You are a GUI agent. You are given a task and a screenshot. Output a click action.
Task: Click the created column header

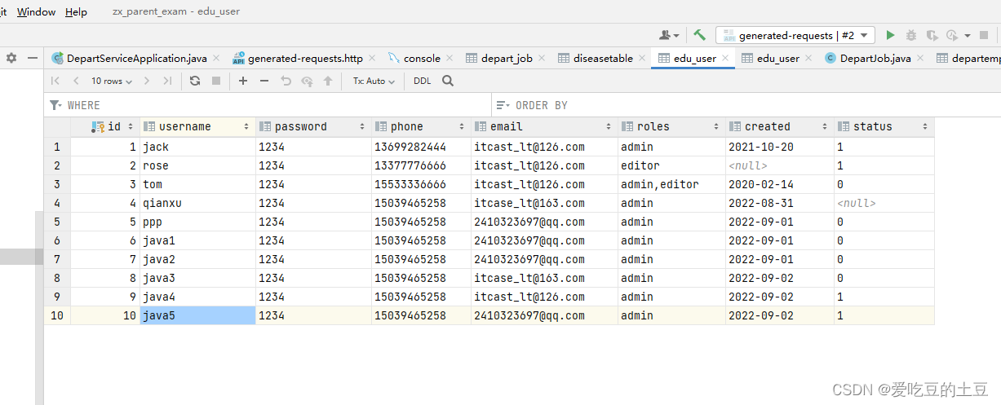click(779, 126)
